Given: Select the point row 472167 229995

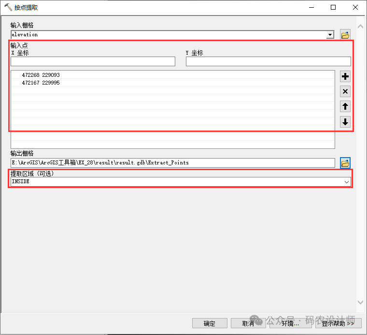Looking at the screenshot, I should point(41,83).
